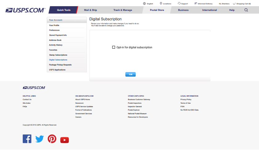Click the blue Edit button

click(130, 74)
